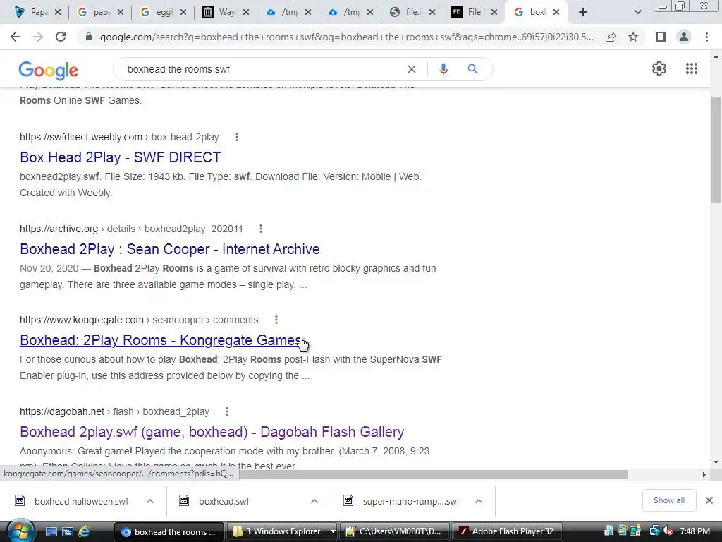Expand the Windows Explorer taskbar group arrow

pos(333,531)
